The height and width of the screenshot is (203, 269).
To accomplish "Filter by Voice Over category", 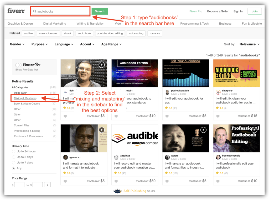I will click(20, 93).
